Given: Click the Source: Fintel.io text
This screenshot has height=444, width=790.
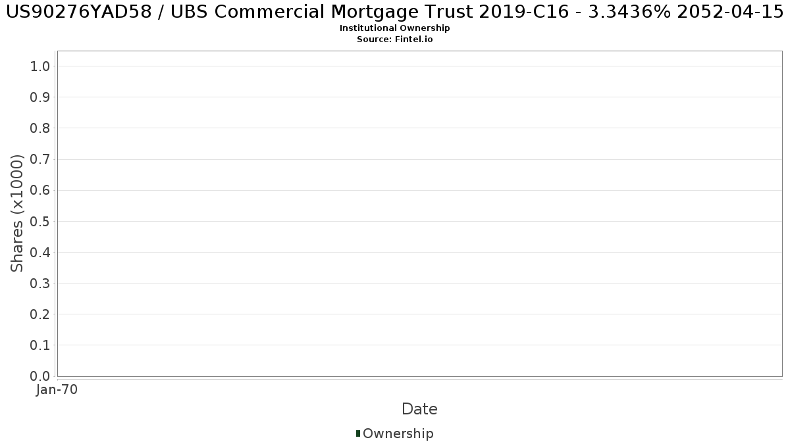Looking at the screenshot, I should [x=395, y=39].
